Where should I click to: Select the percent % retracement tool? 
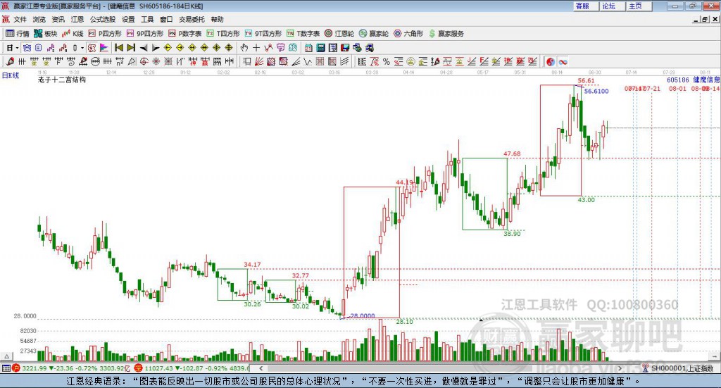[x=387, y=61]
